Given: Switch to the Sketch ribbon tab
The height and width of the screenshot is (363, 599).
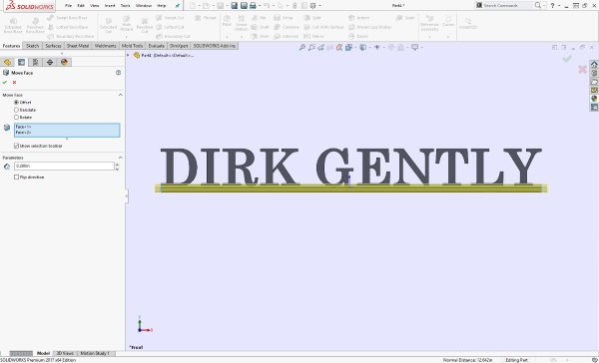Looking at the screenshot, I should (33, 46).
